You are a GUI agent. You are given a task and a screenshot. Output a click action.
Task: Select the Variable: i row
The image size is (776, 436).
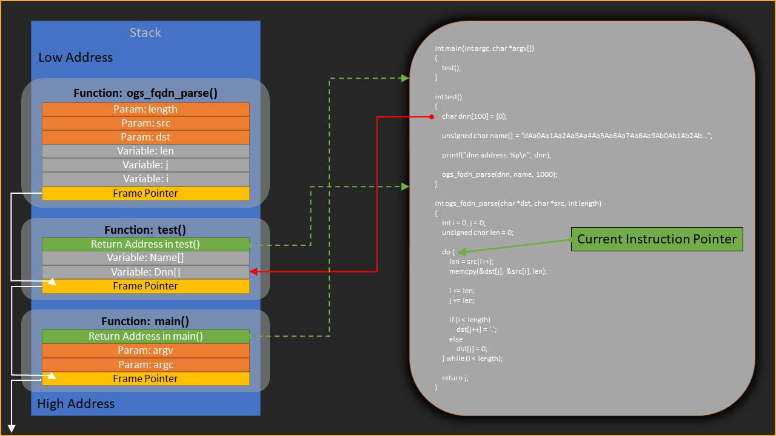(x=145, y=179)
